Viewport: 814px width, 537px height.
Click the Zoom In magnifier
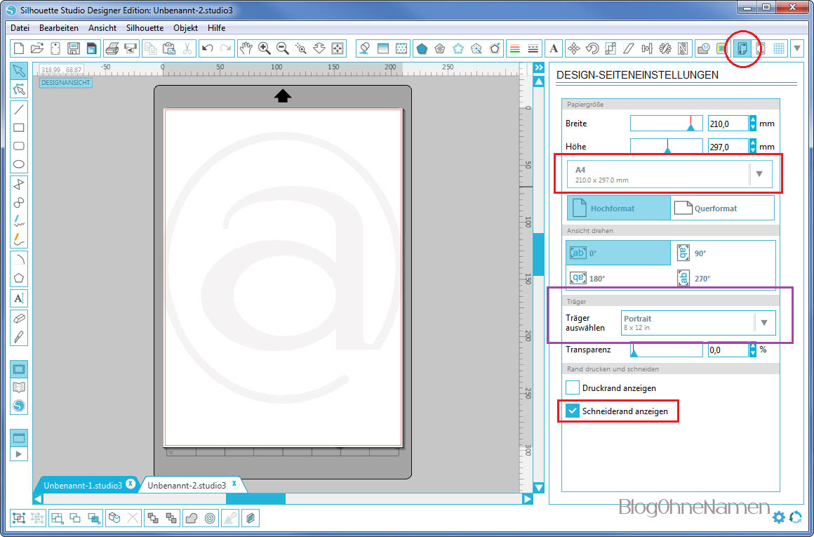[x=265, y=48]
